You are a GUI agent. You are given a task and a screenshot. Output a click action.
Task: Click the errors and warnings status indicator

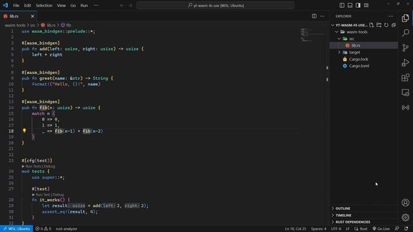click(x=43, y=229)
